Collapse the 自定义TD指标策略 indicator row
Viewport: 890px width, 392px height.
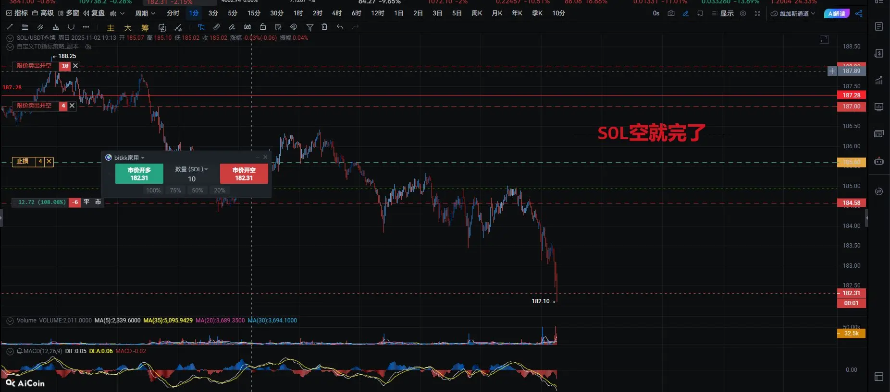pos(10,47)
